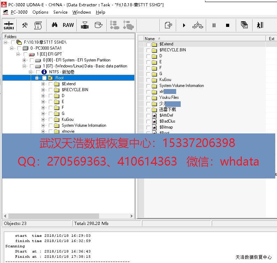The image size is (277, 263).
Task: Pause the current task
Action: [x=214, y=25]
